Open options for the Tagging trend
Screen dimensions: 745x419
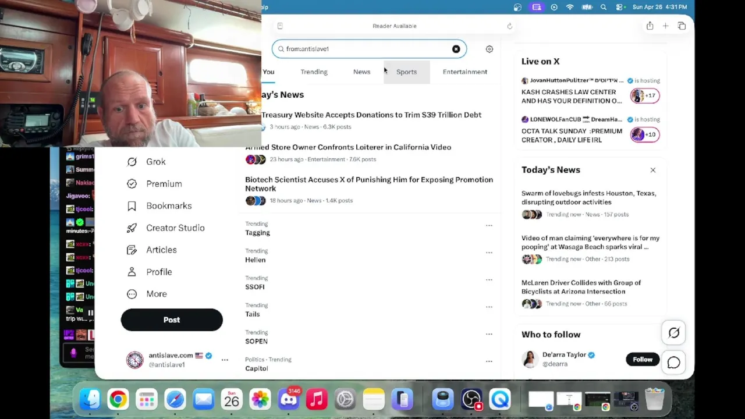coord(489,225)
